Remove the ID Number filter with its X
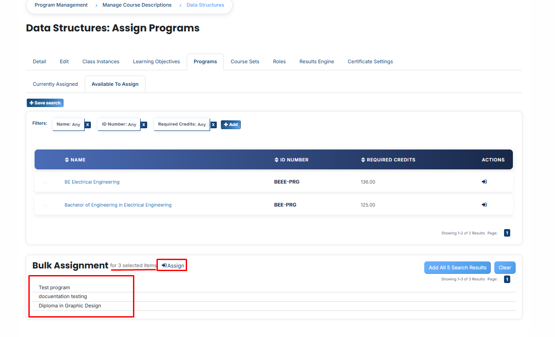The width and height of the screenshot is (555, 337). click(144, 125)
